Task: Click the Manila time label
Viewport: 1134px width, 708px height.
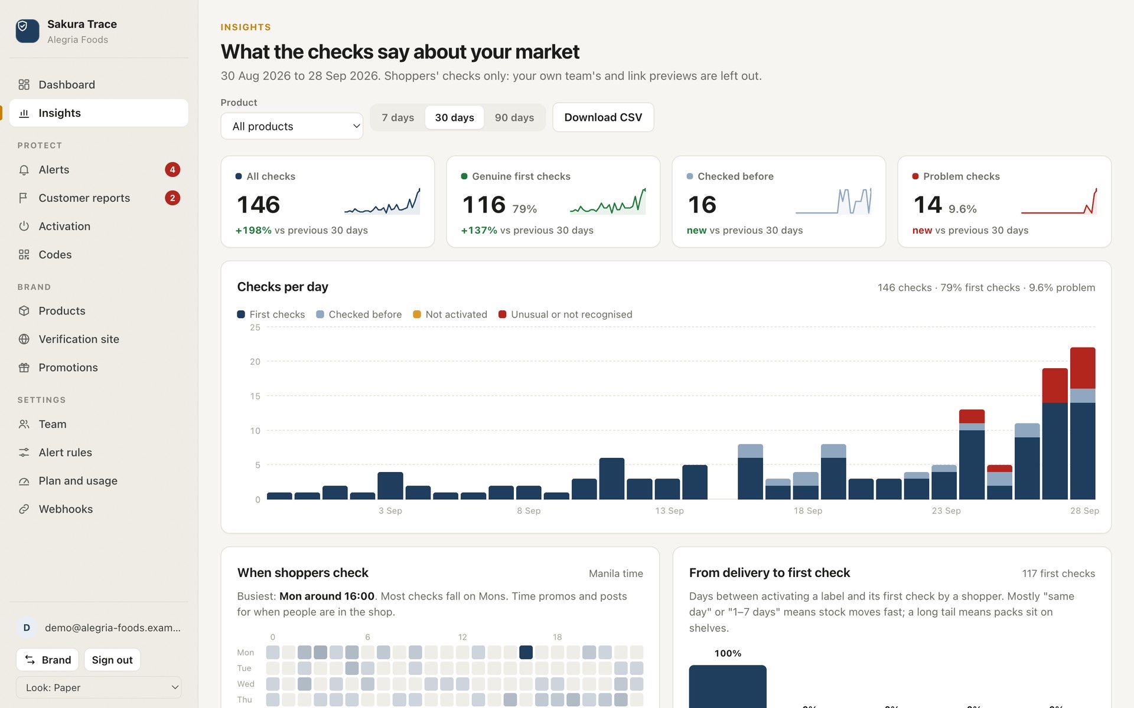Action: [616, 573]
